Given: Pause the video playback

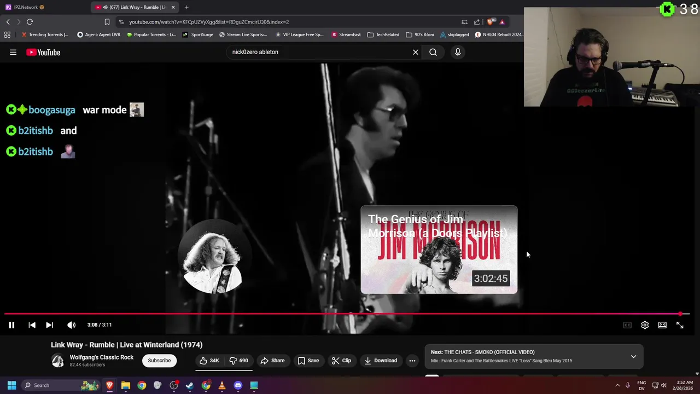Looking at the screenshot, I should [x=11, y=325].
